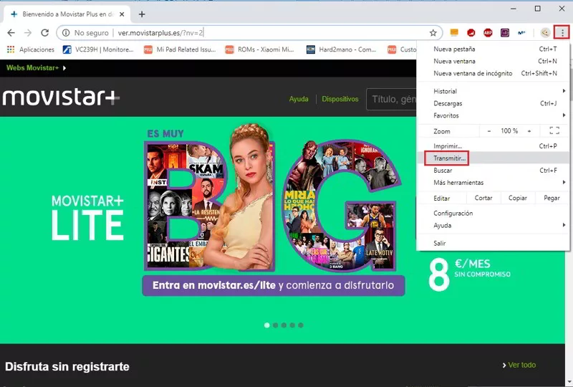Reload the page with the refresh icon
The width and height of the screenshot is (573, 387).
(x=44, y=33)
